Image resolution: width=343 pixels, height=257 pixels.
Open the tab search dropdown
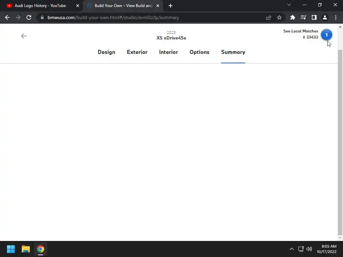(x=289, y=5)
